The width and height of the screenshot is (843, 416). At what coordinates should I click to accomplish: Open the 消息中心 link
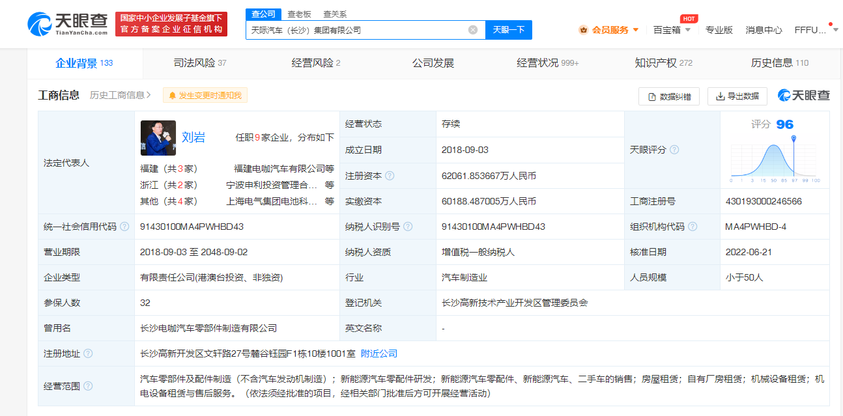point(764,30)
